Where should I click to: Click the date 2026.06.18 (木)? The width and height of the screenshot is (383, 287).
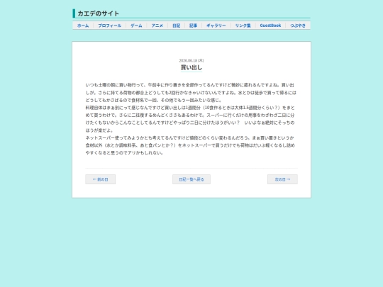[x=191, y=60]
